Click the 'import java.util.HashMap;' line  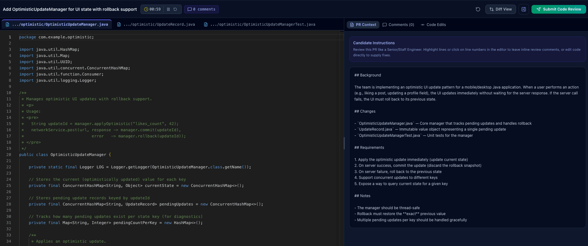click(49, 50)
